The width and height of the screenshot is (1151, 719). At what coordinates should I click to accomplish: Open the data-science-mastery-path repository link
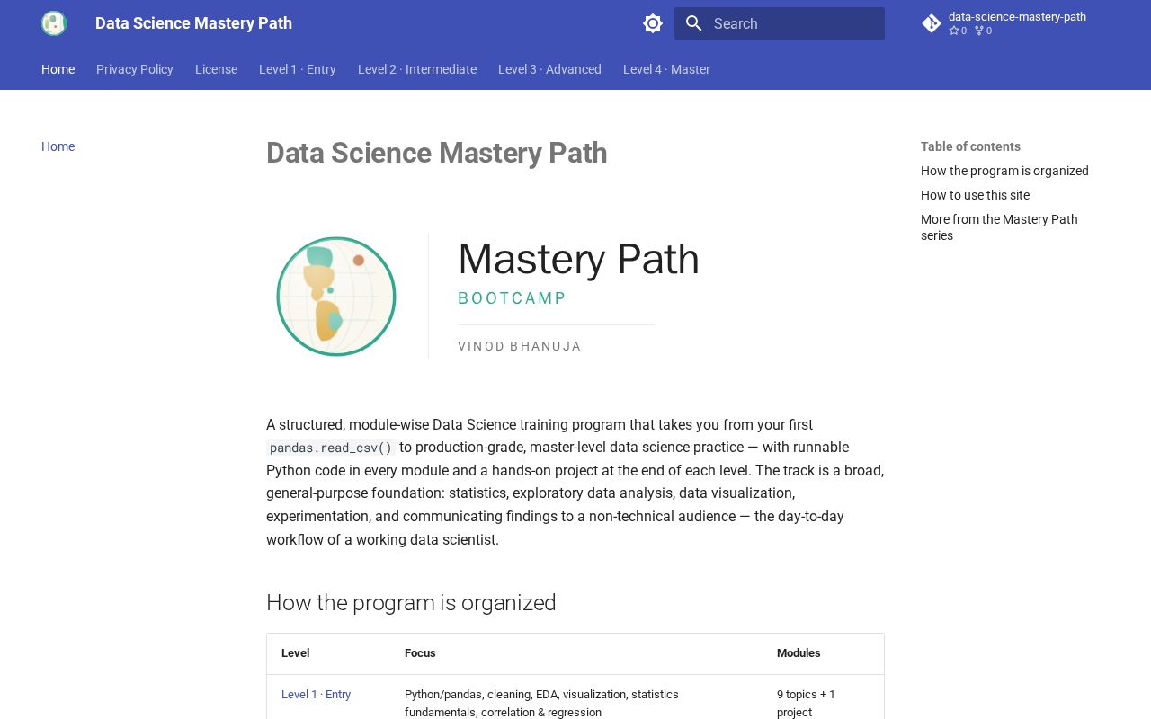point(1017,17)
